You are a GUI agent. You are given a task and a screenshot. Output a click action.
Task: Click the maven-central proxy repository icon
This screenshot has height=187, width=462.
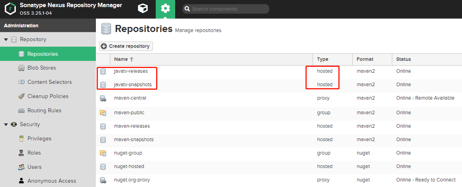pyautogui.click(x=103, y=98)
